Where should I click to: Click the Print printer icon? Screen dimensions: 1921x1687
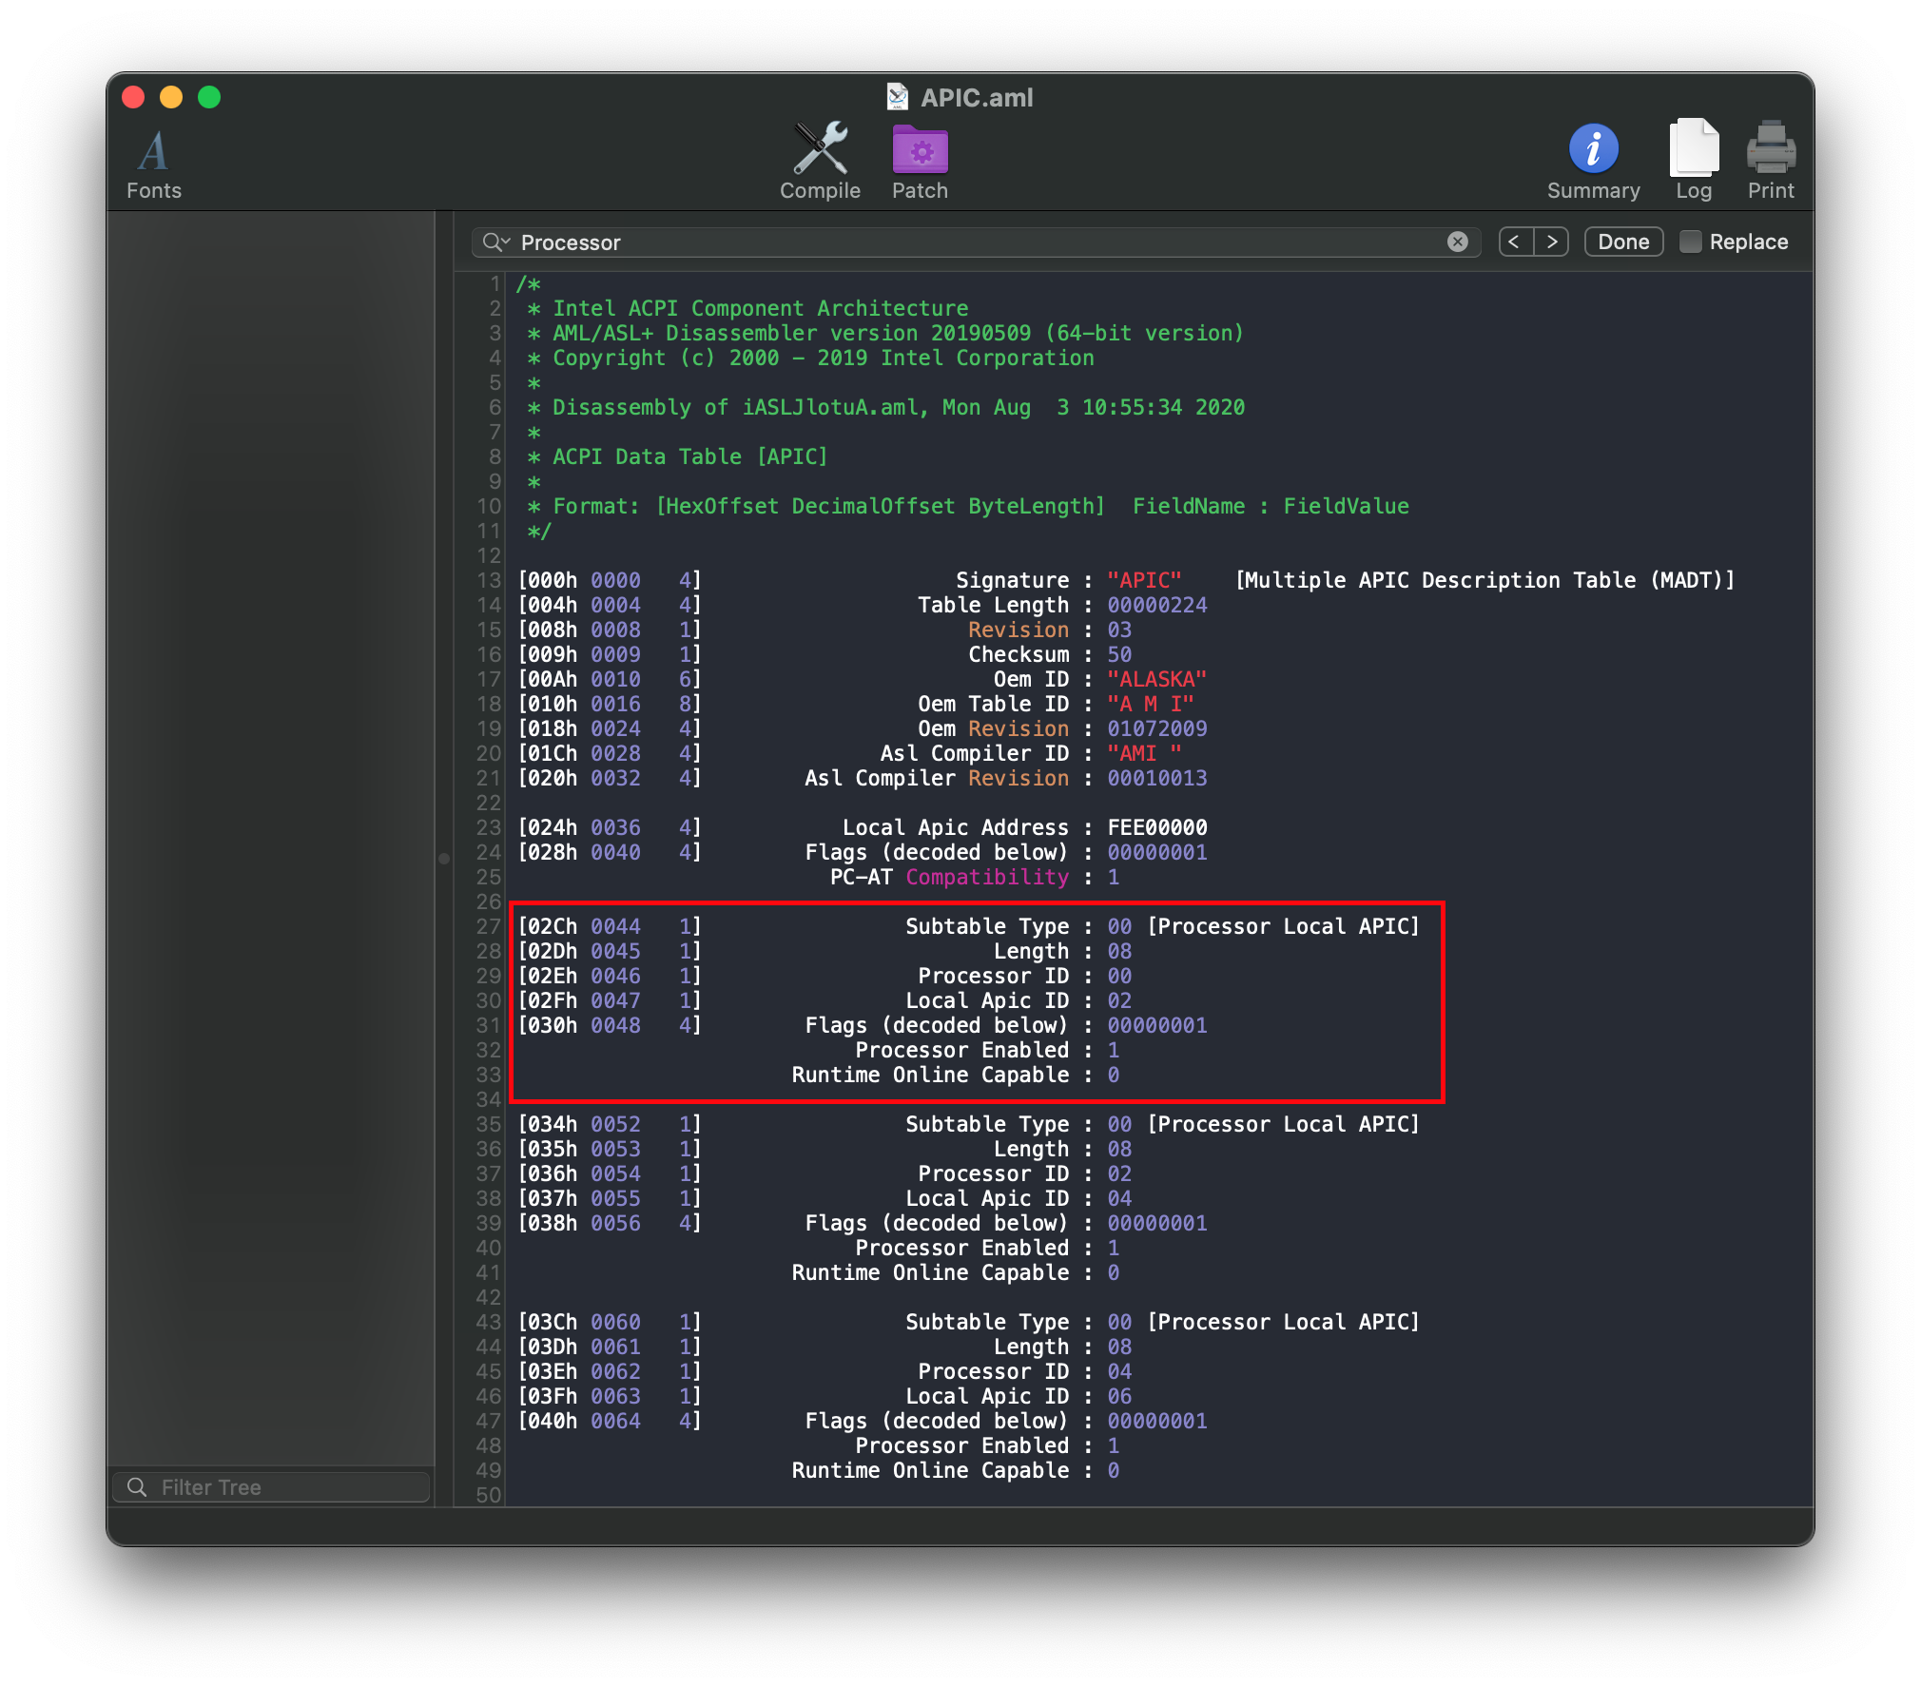[1770, 148]
